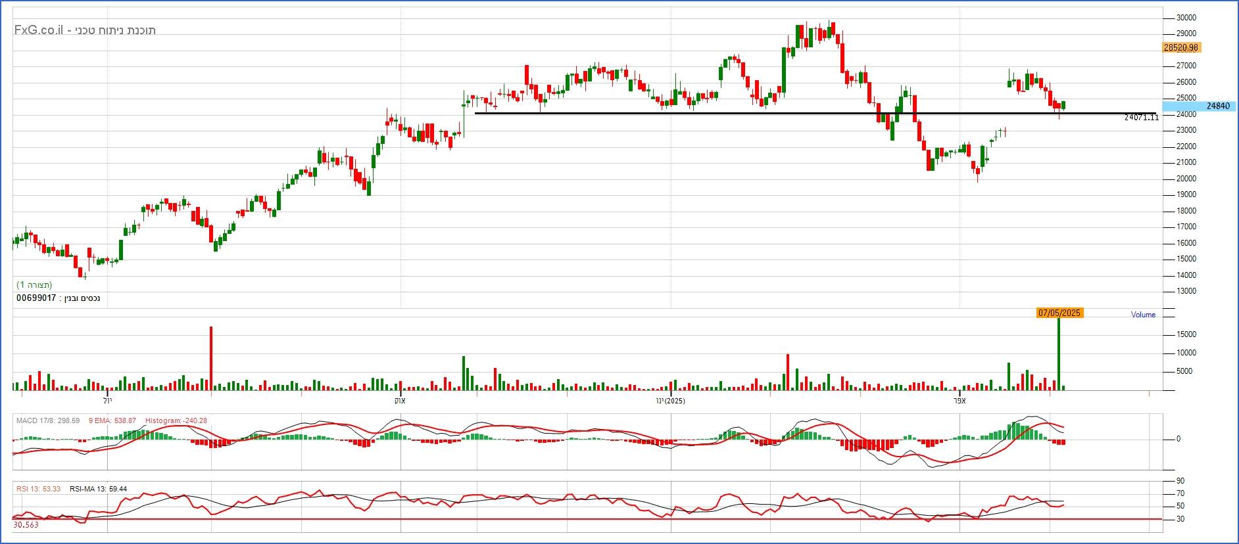Image resolution: width=1239 pixels, height=544 pixels.
Task: Select the black horizontal support line
Action: coord(815,113)
